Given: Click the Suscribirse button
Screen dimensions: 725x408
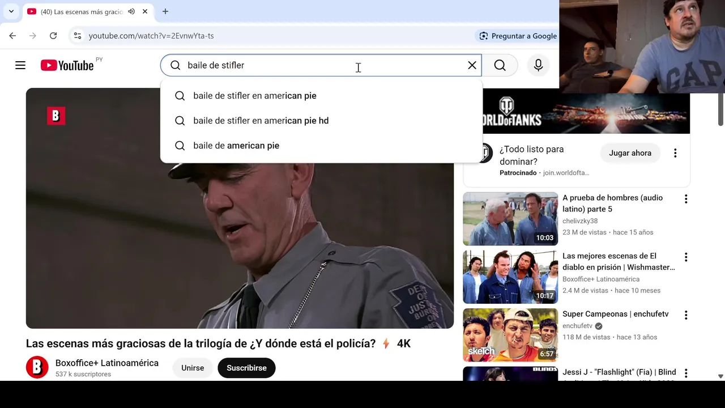Looking at the screenshot, I should [246, 368].
